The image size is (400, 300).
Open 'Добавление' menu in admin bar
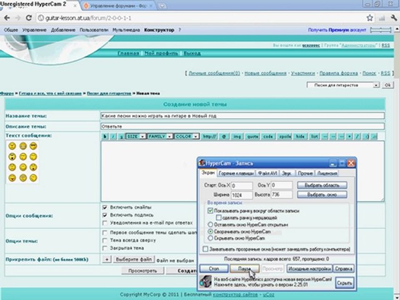[63, 30]
